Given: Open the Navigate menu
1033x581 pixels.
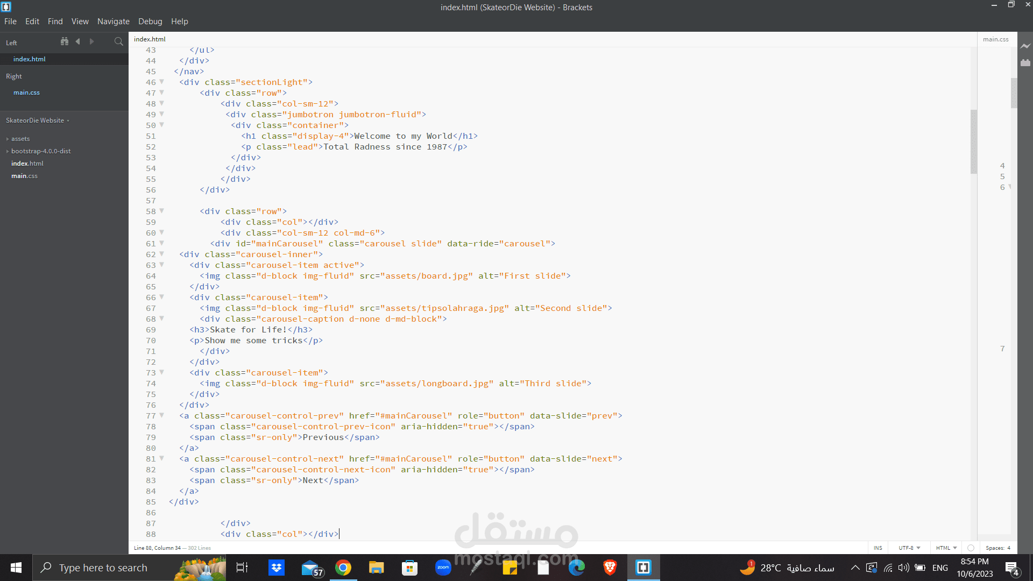Looking at the screenshot, I should tap(113, 22).
